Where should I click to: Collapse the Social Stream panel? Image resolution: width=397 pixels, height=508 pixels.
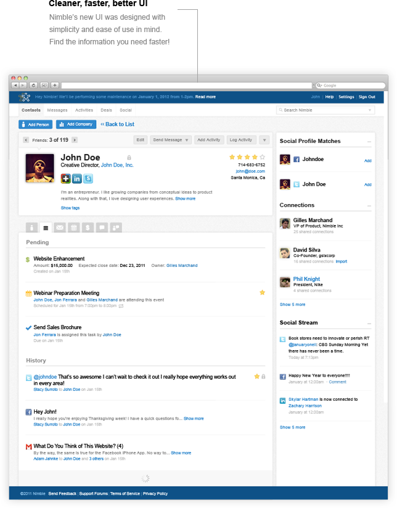pos(369,324)
